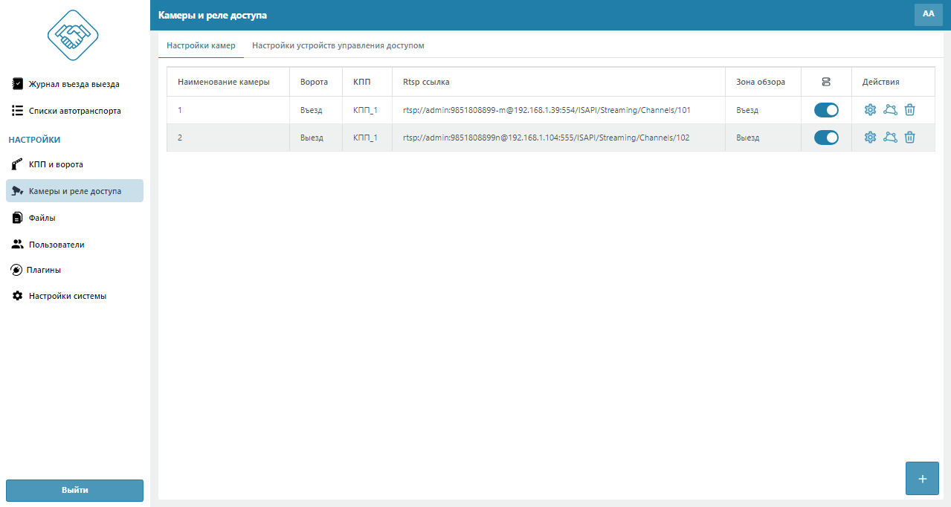Image resolution: width=951 pixels, height=507 pixels.
Task: Click the Rtsp link of camera 2
Action: pos(546,138)
